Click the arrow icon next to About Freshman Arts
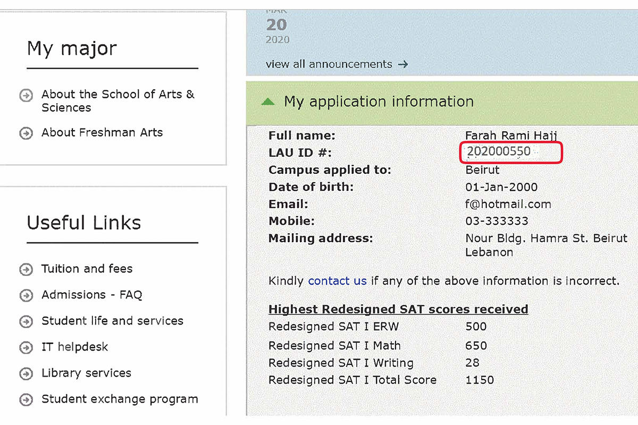 [26, 133]
